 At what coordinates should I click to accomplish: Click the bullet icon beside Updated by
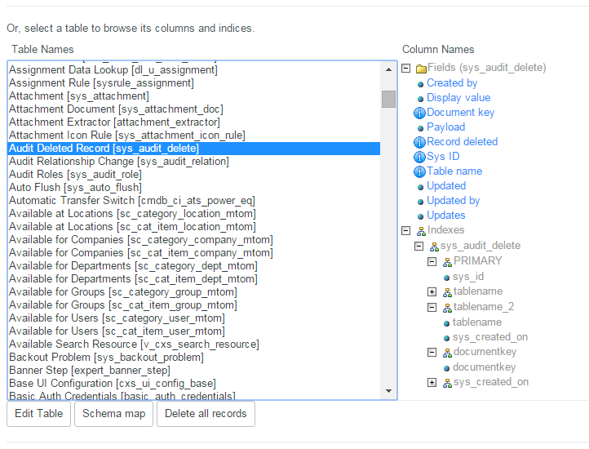[x=420, y=202]
